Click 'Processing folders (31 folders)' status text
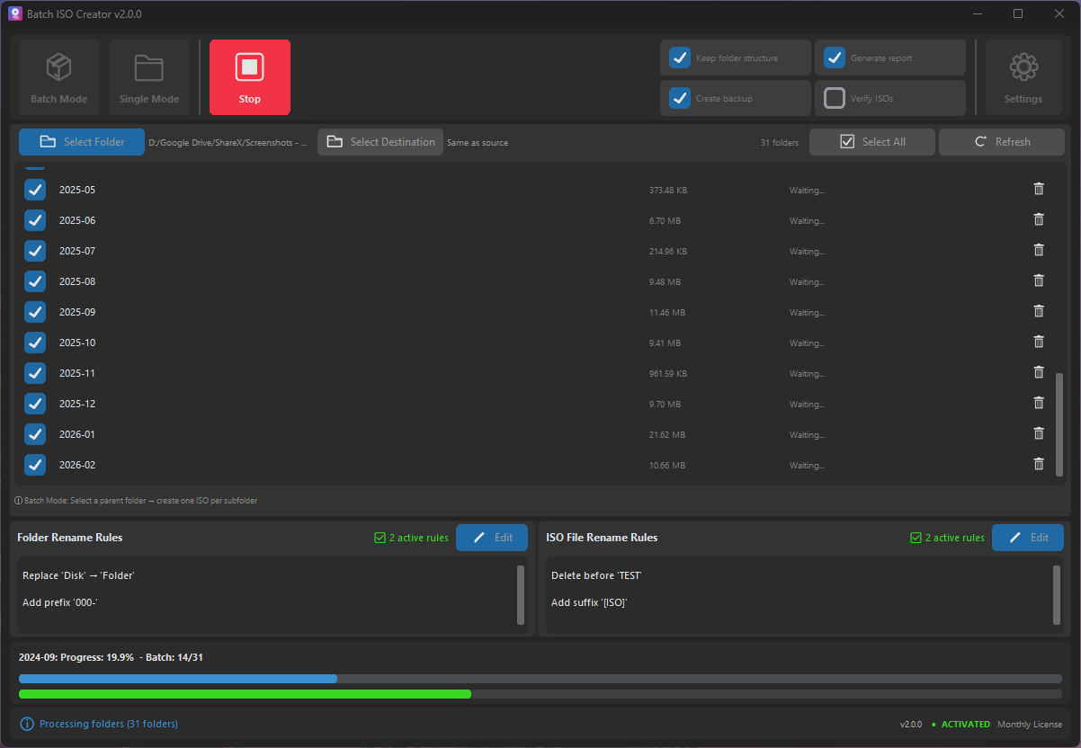Image resolution: width=1081 pixels, height=748 pixels. pyautogui.click(x=109, y=724)
